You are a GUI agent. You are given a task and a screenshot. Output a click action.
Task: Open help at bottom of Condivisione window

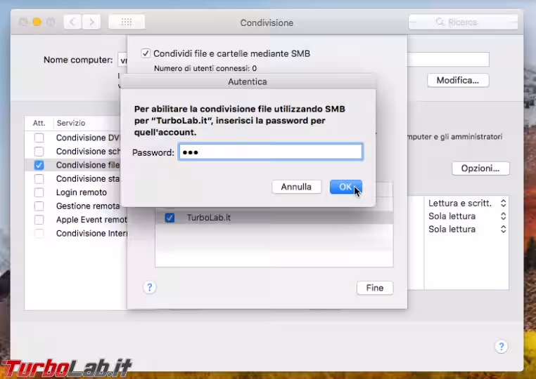[x=501, y=347]
